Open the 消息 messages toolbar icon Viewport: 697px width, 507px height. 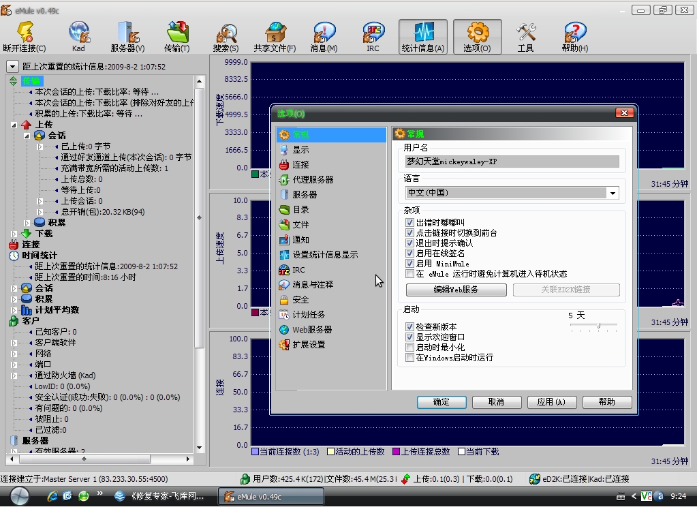[324, 37]
